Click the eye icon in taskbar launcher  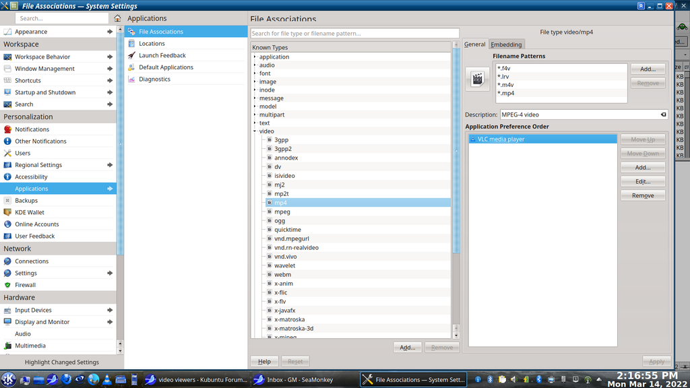80,380
